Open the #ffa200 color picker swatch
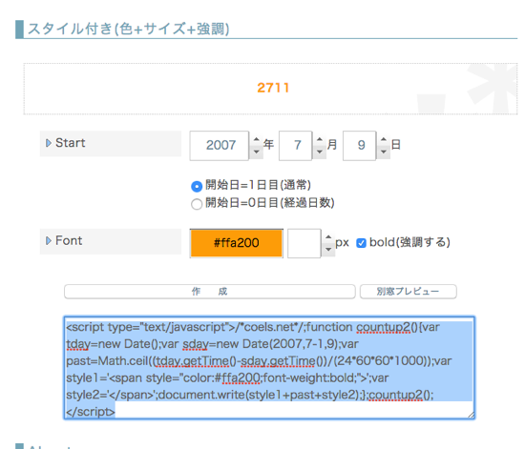The width and height of the screenshot is (525, 449). click(237, 243)
